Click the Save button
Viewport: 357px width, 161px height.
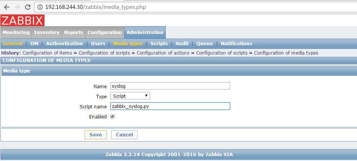click(95, 134)
